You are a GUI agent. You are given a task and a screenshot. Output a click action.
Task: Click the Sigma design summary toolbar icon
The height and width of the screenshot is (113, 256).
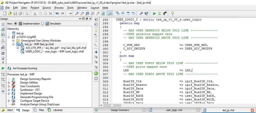(159, 13)
